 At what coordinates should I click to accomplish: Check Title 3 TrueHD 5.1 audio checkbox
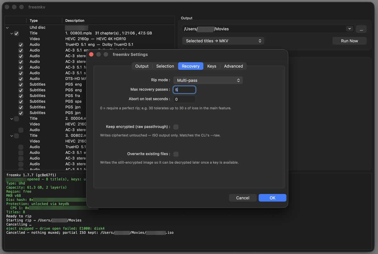pos(21,147)
